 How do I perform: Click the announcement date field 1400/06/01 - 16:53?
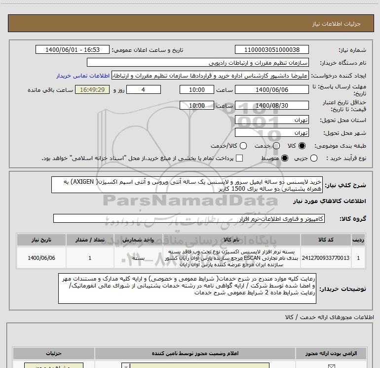(x=73, y=50)
